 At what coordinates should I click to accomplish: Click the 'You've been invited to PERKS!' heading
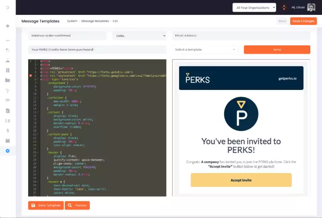241,146
